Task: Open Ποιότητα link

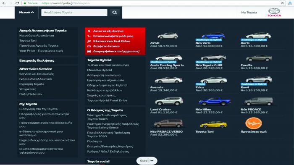Action: (94, 141)
